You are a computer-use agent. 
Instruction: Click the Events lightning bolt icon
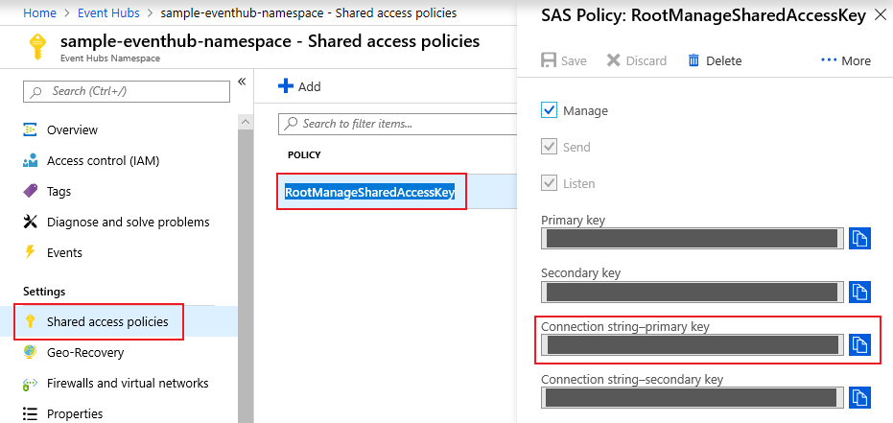pos(30,252)
